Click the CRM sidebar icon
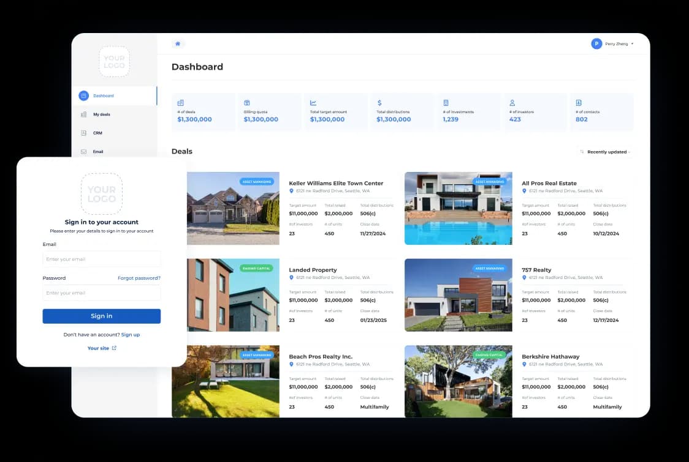This screenshot has height=462, width=689. [x=84, y=133]
